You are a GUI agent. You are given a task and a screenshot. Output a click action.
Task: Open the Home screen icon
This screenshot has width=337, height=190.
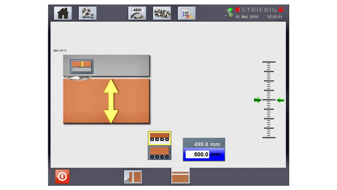[63, 14]
